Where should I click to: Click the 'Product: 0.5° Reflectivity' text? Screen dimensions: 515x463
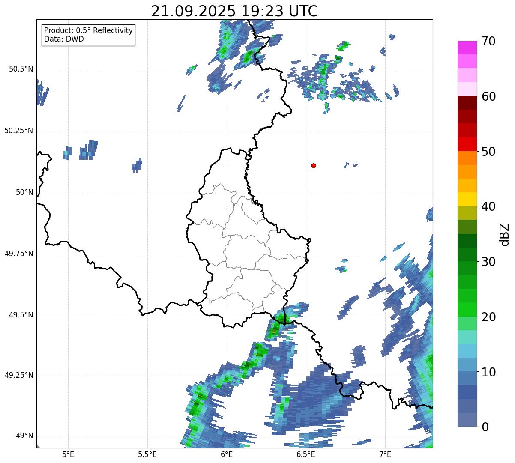point(88,31)
